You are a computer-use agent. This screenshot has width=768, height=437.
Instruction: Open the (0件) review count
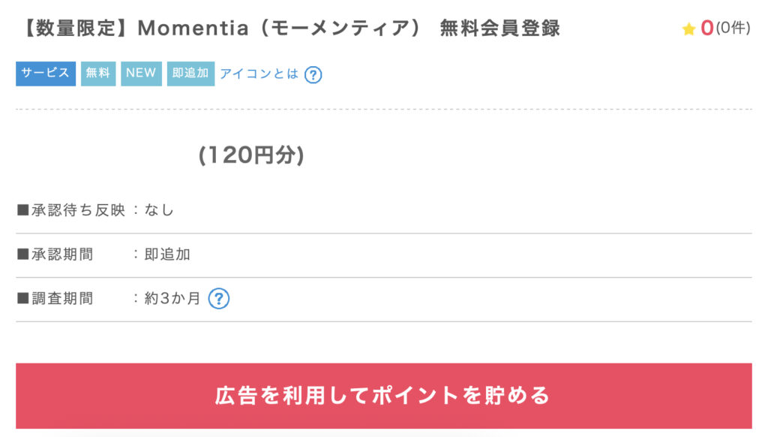click(x=732, y=29)
